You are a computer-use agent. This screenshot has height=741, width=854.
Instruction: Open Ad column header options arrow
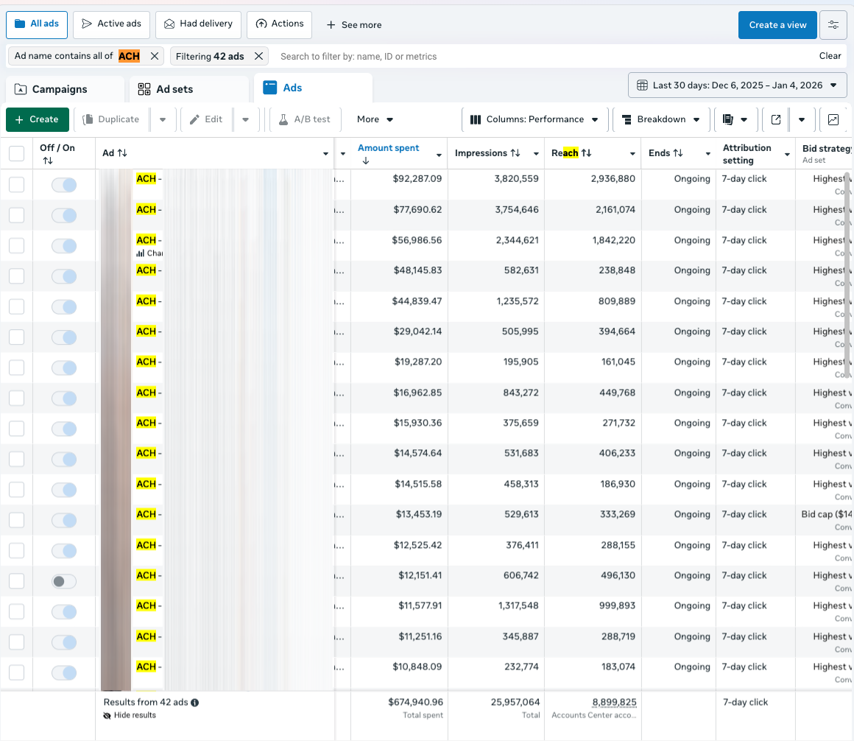point(325,154)
